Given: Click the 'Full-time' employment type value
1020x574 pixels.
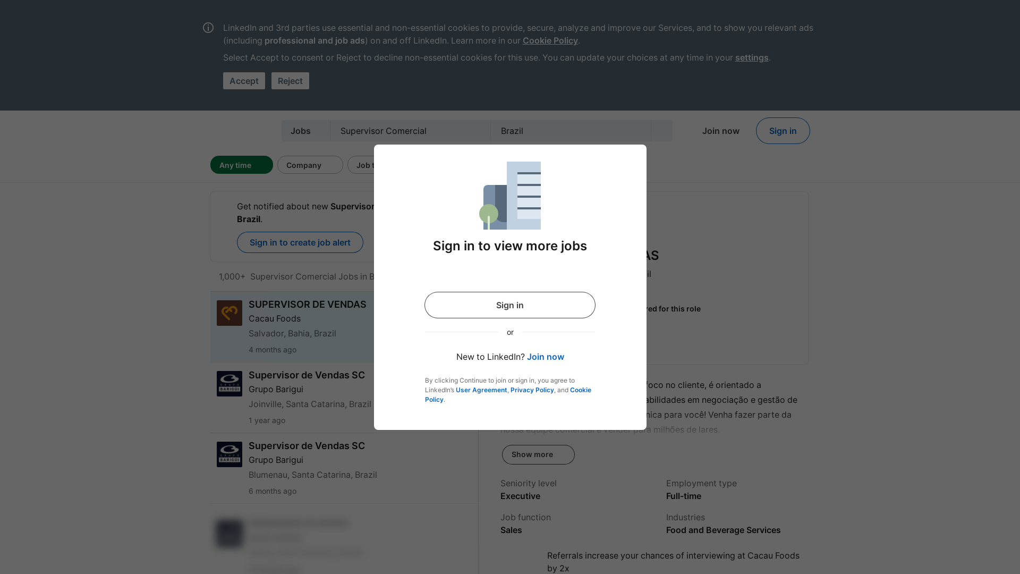Looking at the screenshot, I should point(684,496).
